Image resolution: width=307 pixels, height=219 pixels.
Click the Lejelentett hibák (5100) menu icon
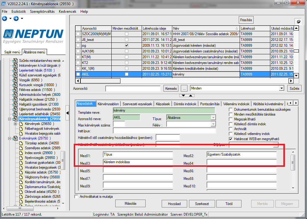[x=15, y=70]
